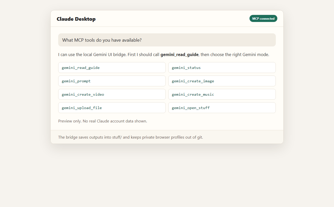Pick the gemini_create_video tool card
This screenshot has width=334, height=207.
112,94
